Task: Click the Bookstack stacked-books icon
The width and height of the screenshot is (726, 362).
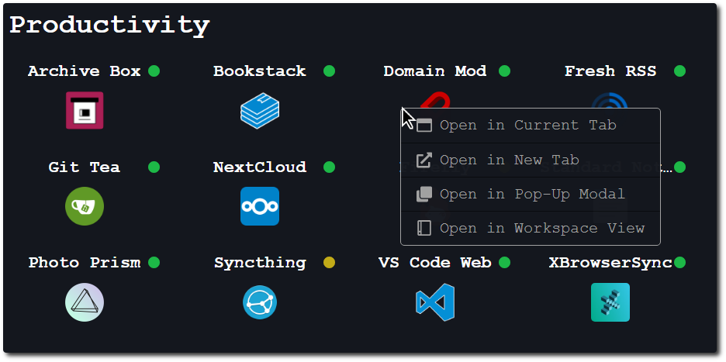Action: tap(260, 110)
